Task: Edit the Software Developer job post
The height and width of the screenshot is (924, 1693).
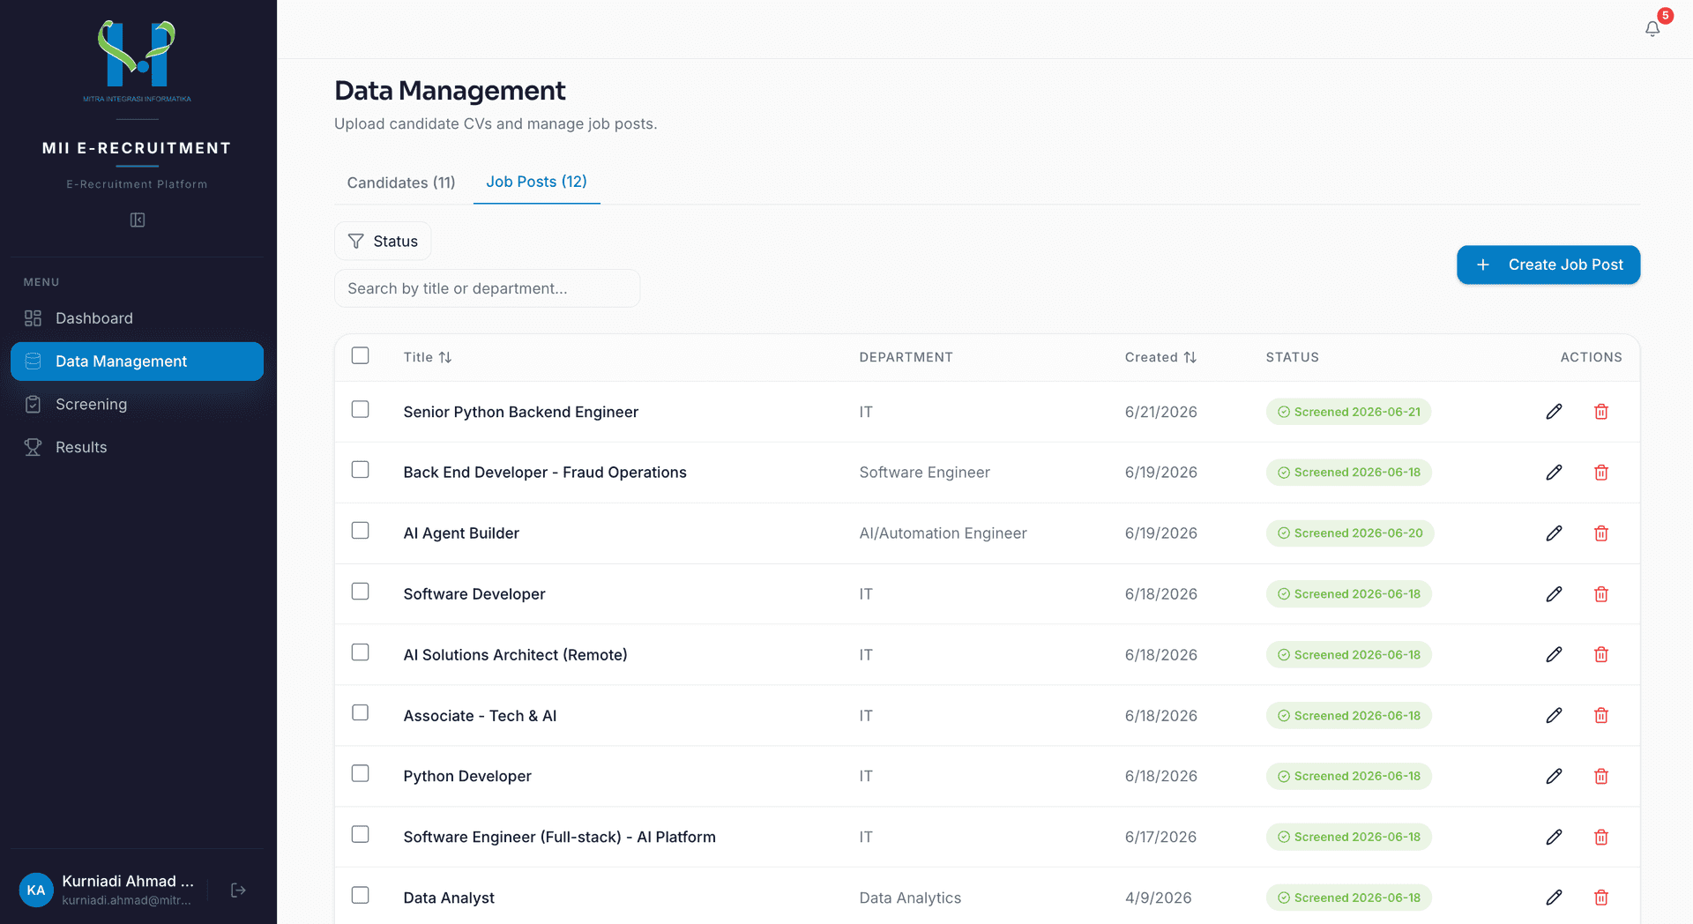Action: coord(1554,594)
